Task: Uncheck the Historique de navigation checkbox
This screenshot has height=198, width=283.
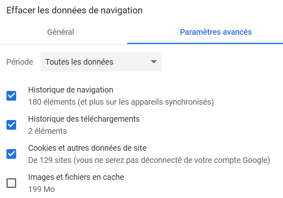Action: point(11,96)
